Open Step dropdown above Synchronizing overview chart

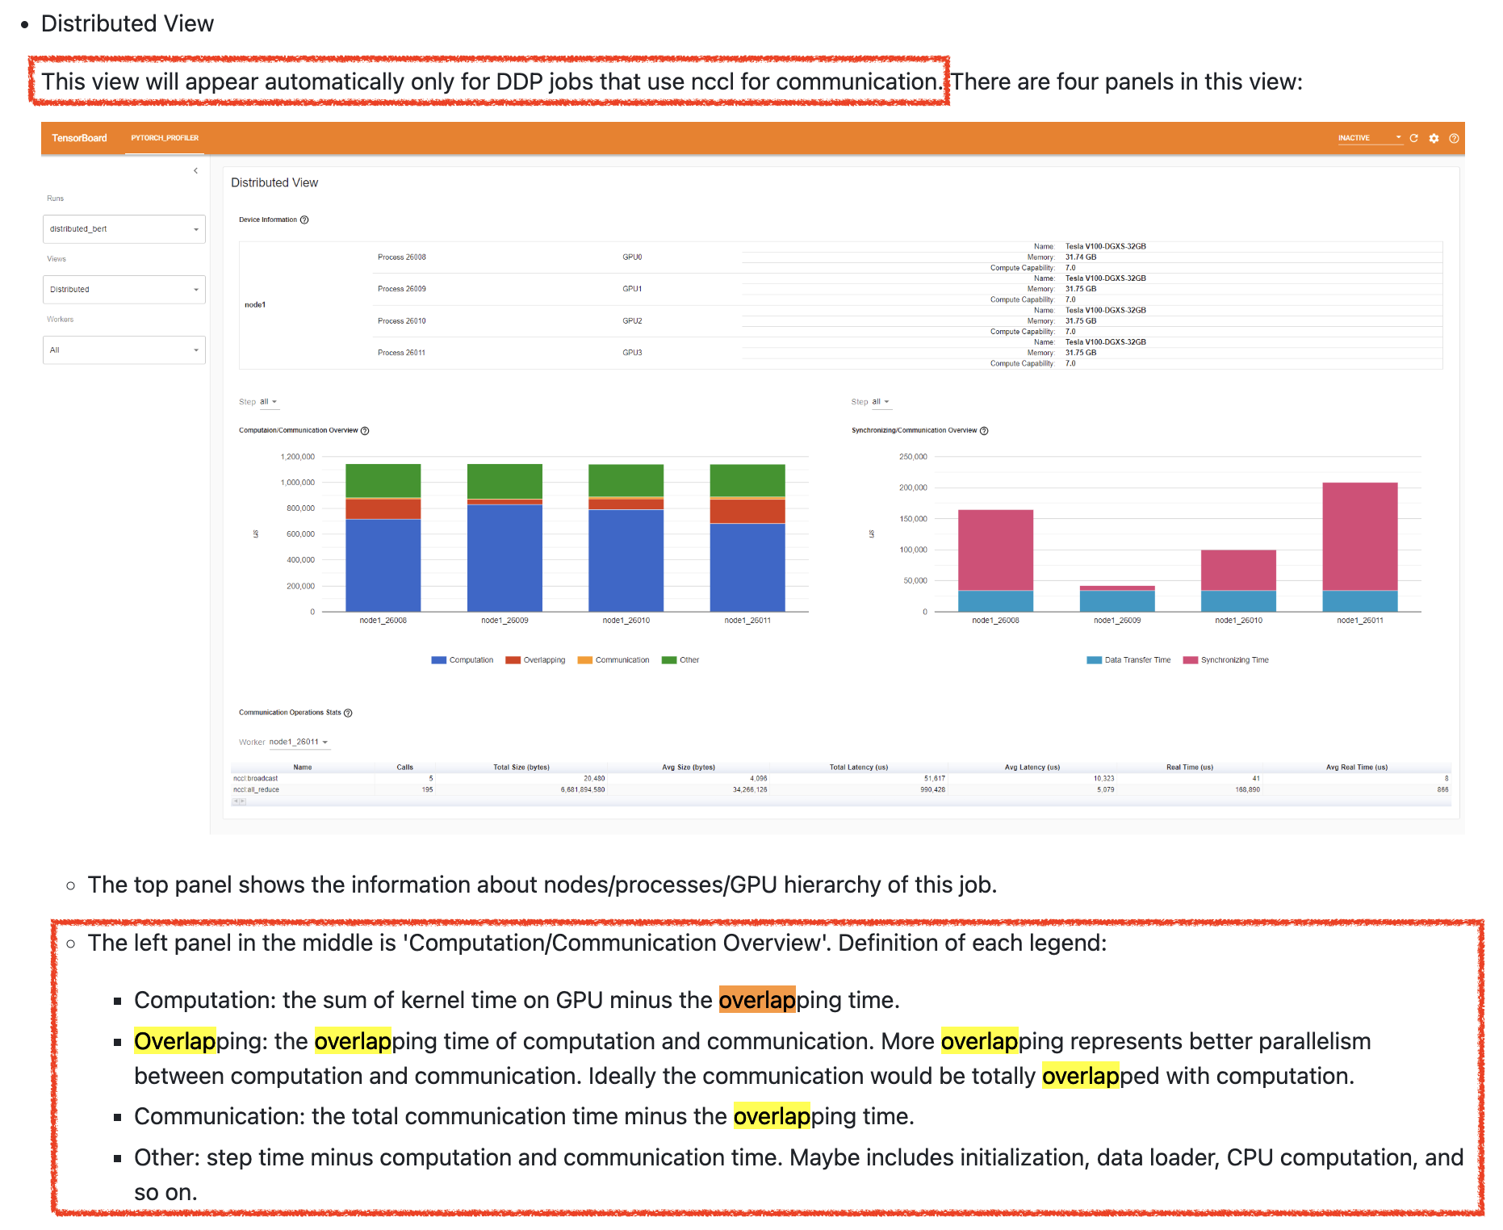click(x=881, y=402)
